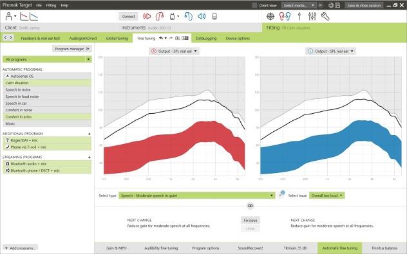This screenshot has height=254, width=407.
Task: Select the Speech in noise program
Action: click(47, 89)
